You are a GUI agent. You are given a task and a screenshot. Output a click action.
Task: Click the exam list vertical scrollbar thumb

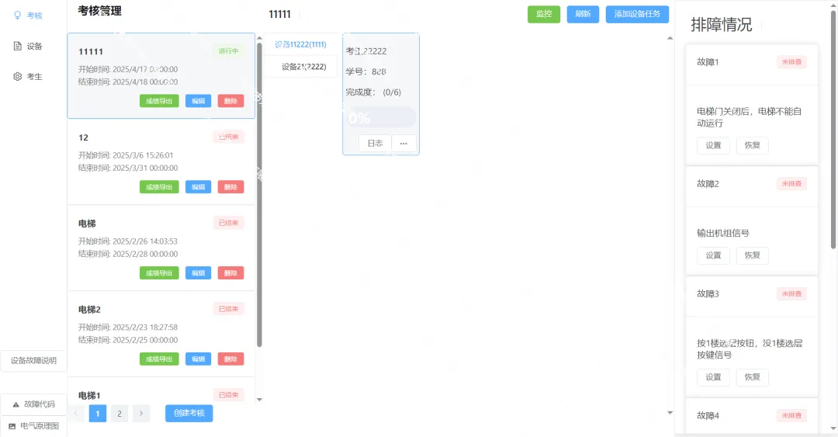pyautogui.click(x=259, y=195)
